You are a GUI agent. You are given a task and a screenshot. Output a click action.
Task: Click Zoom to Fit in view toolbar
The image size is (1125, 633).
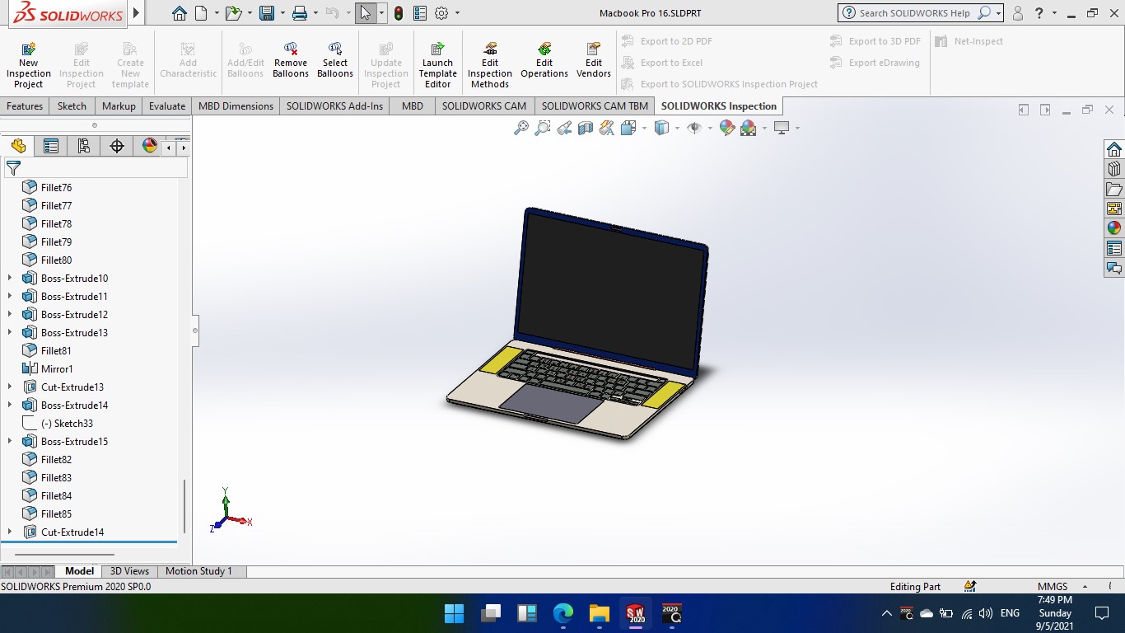tap(521, 128)
